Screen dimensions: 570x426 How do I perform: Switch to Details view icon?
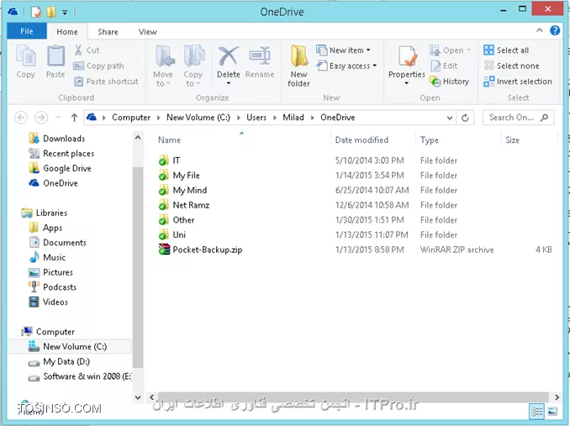536,412
